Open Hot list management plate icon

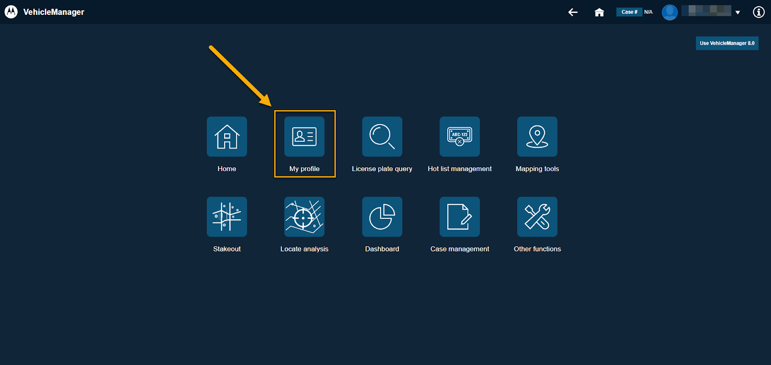click(x=460, y=137)
